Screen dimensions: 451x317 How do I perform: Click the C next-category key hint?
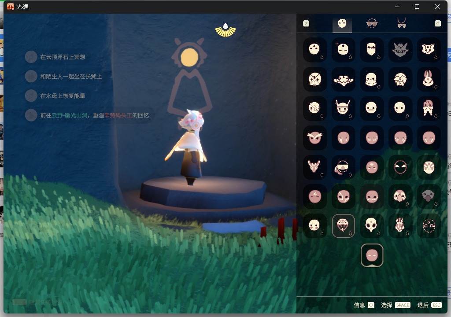[x=437, y=24]
